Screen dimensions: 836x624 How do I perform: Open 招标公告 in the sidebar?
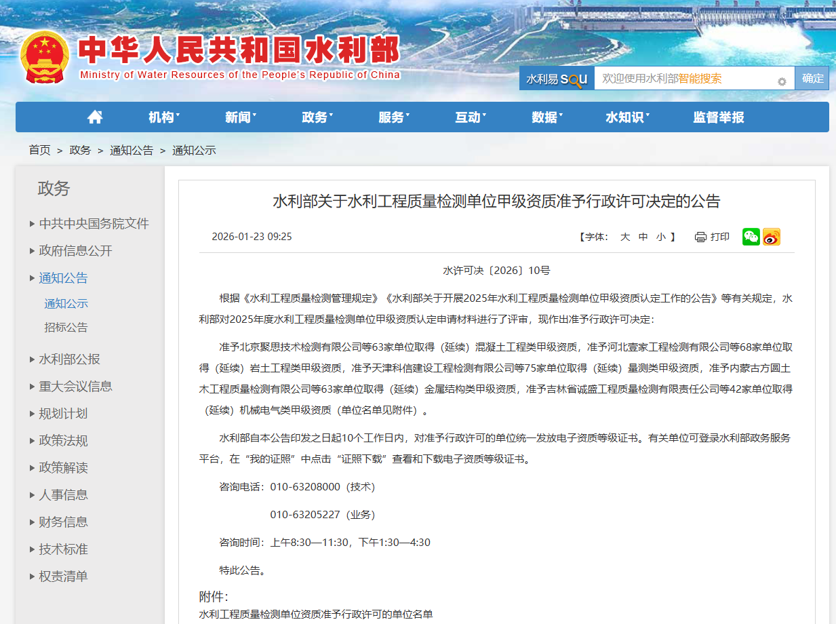[66, 328]
